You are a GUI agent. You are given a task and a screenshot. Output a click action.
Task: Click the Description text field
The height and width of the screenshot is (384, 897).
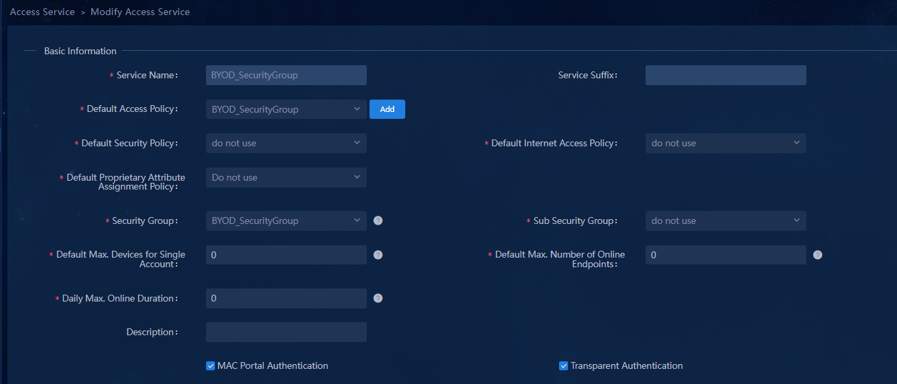[x=286, y=332]
